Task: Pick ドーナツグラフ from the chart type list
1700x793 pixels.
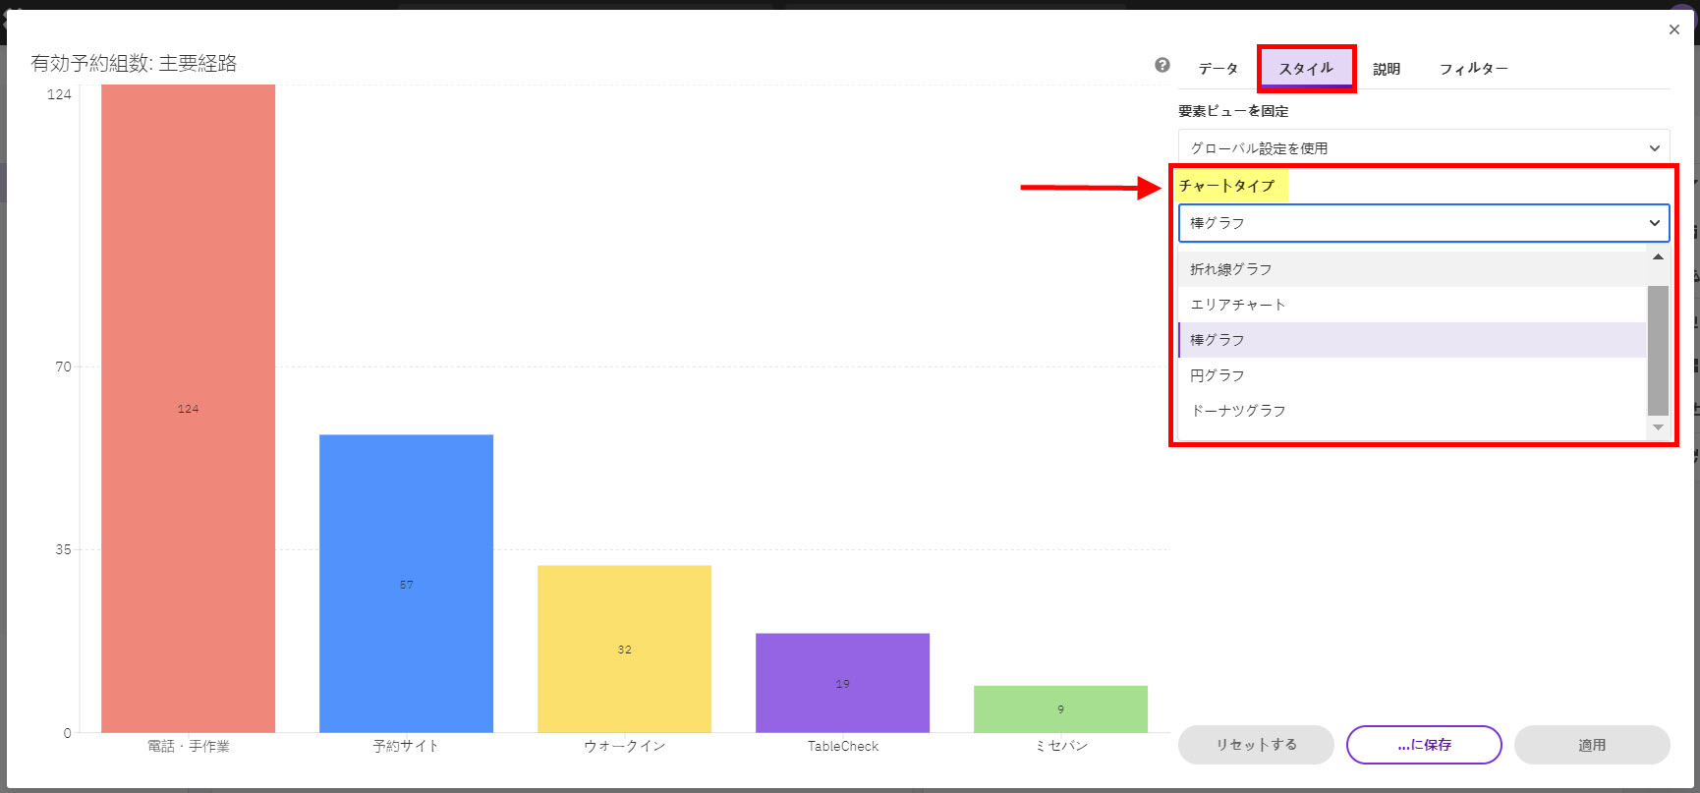Action: click(x=1412, y=411)
